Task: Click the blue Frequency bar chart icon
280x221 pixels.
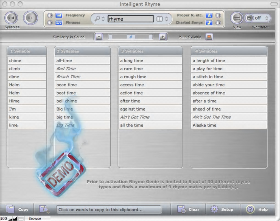Action: tap(58, 15)
